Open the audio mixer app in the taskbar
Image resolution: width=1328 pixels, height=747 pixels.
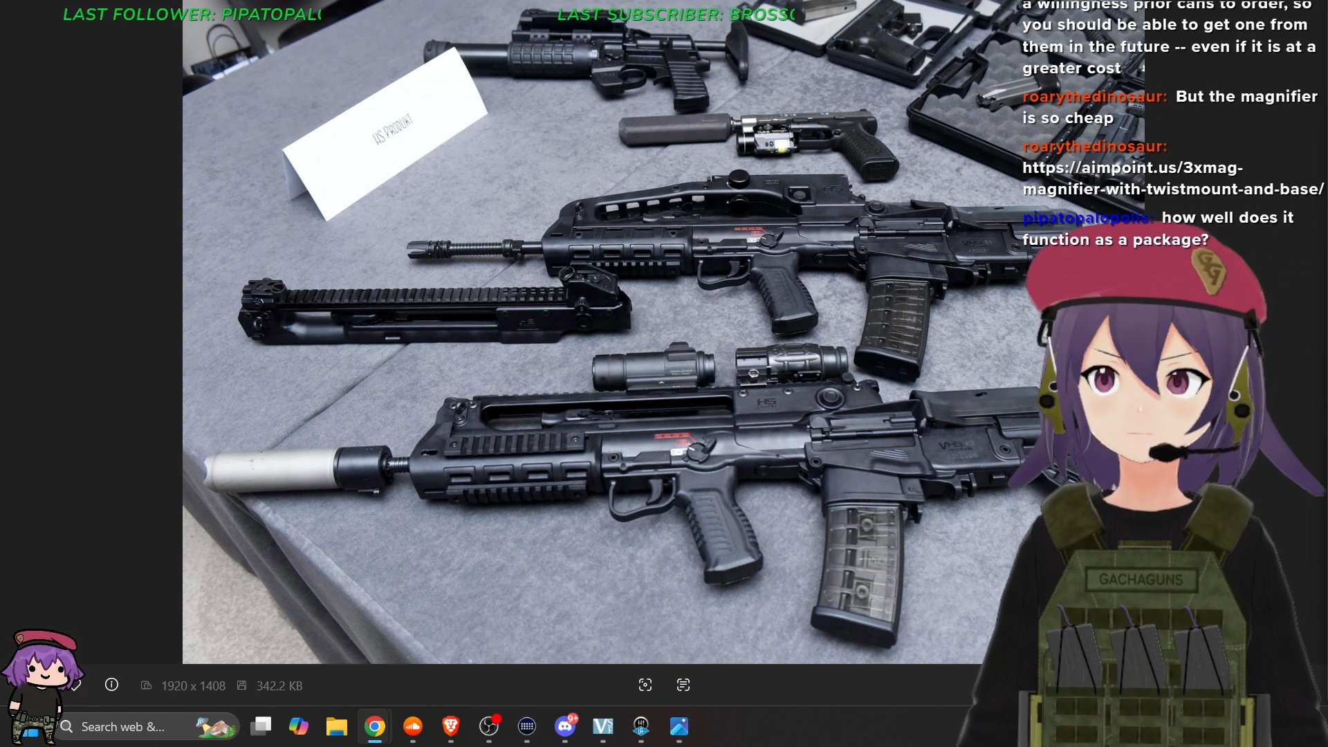[641, 726]
